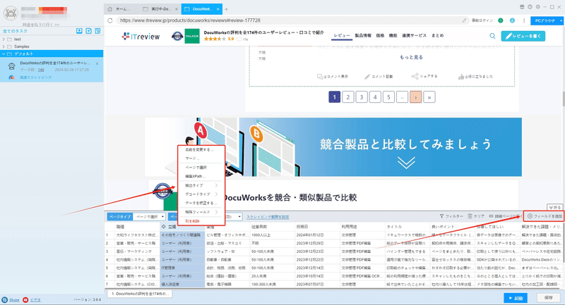The image size is (565, 305).
Task: Close the active DocuWork tab
Action: (218, 9)
